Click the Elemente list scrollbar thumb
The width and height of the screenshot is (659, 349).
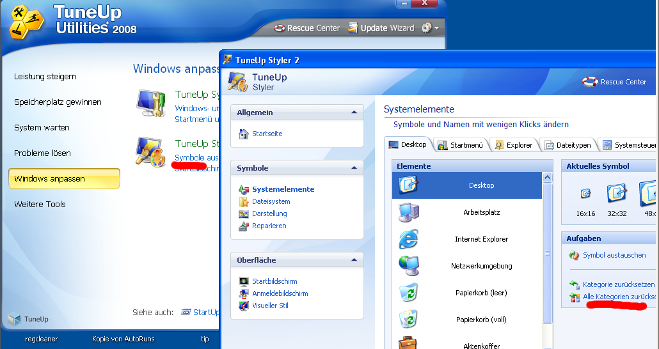tap(547, 253)
